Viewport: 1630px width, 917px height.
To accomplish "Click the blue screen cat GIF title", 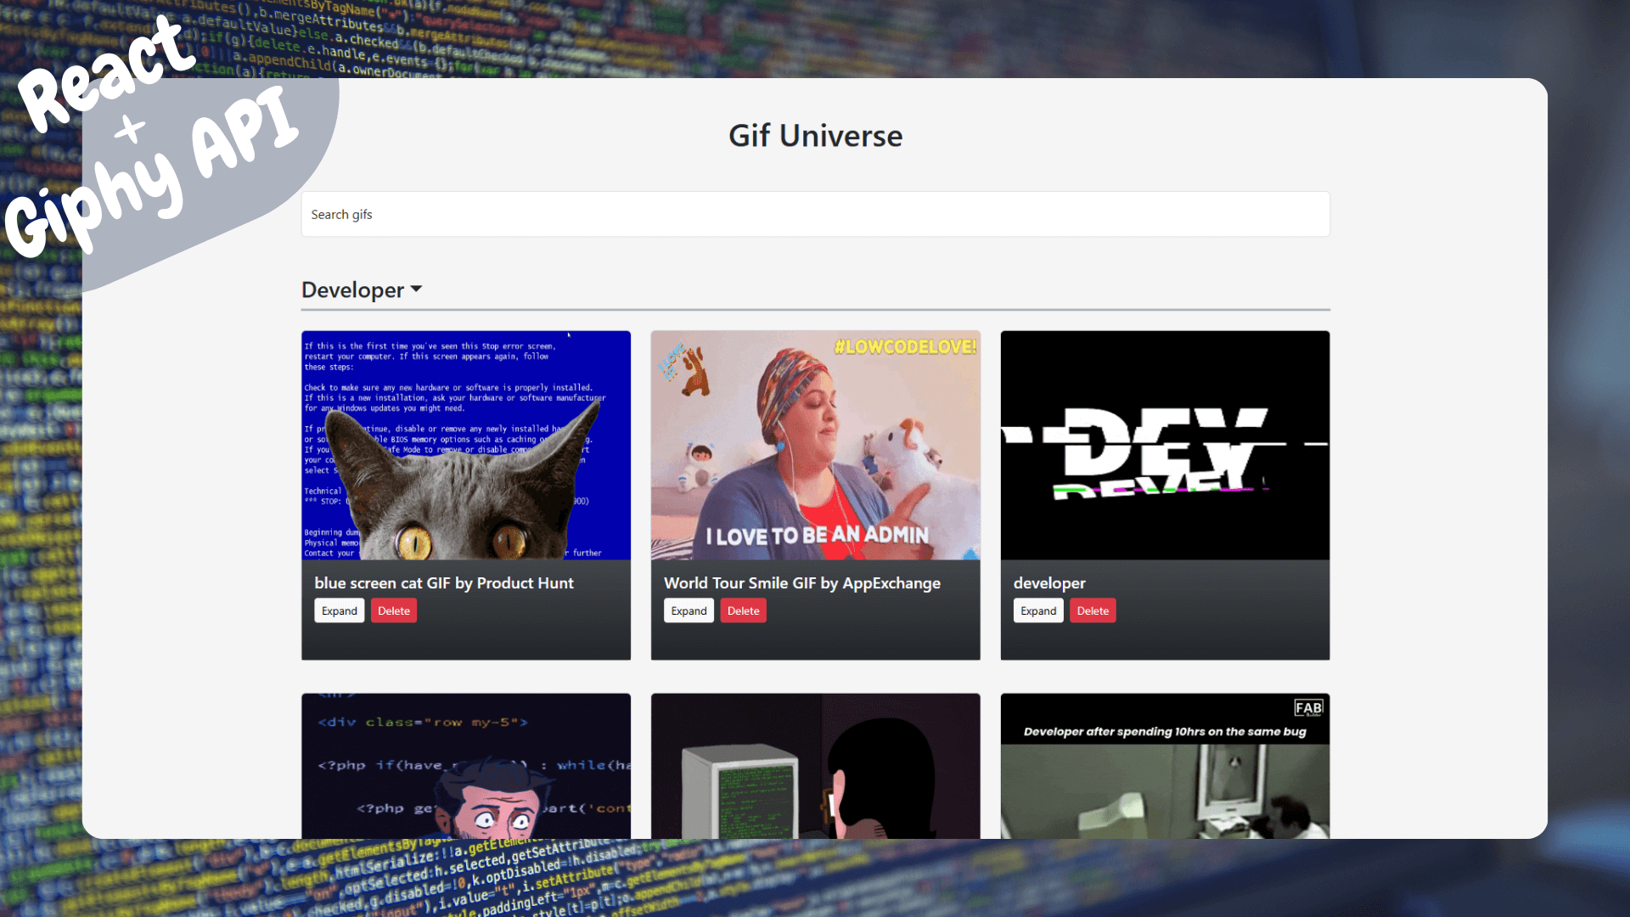I will click(443, 583).
